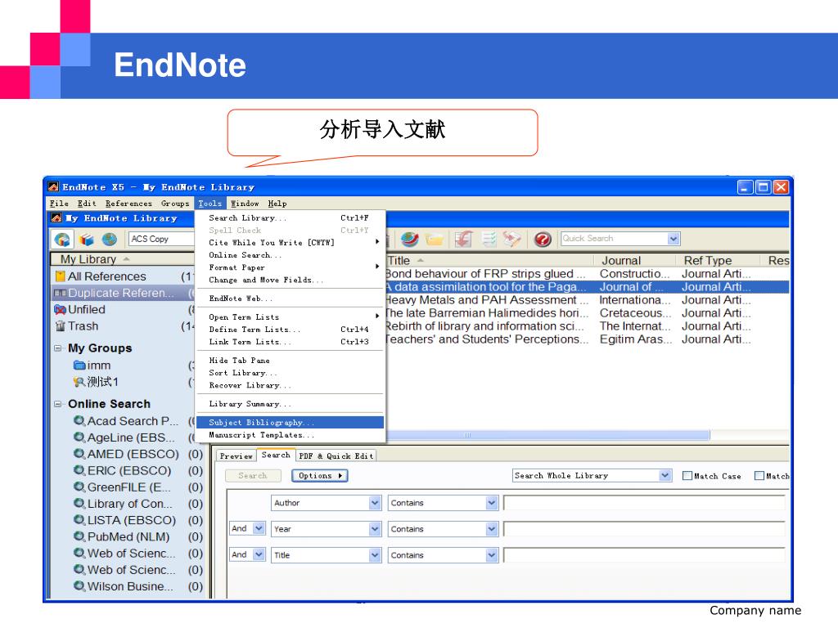The width and height of the screenshot is (838, 628).
Task: Select the 测试1 smart group
Action: click(x=97, y=383)
